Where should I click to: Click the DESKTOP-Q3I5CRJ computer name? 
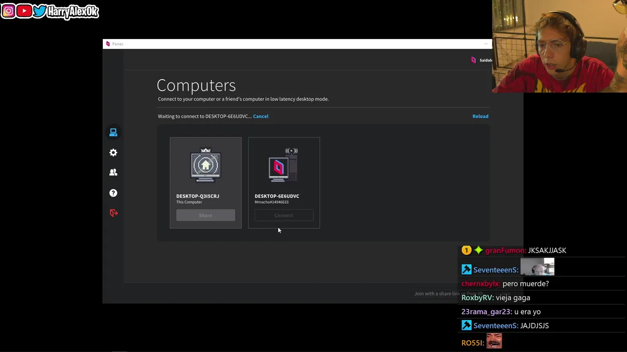pyautogui.click(x=198, y=196)
